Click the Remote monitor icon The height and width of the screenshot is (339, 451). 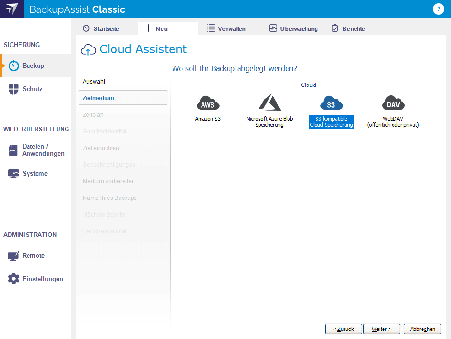[x=13, y=256]
